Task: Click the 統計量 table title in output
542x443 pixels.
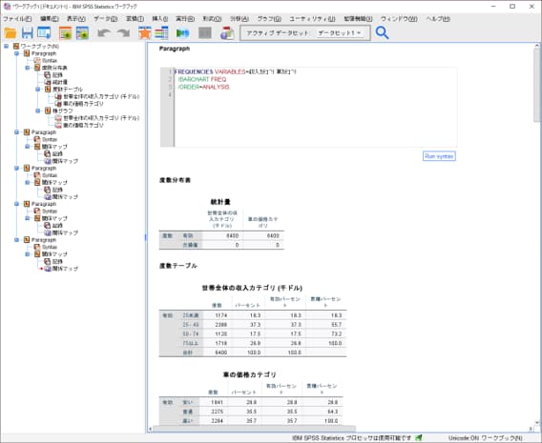Action: pyautogui.click(x=220, y=202)
